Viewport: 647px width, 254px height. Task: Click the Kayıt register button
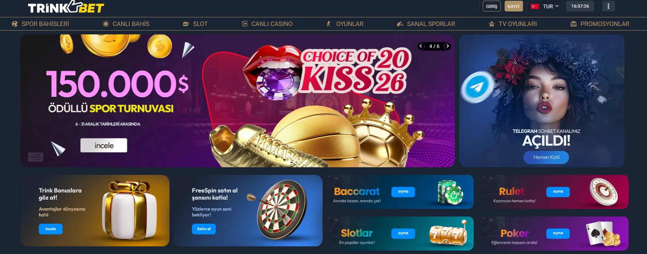tap(514, 6)
